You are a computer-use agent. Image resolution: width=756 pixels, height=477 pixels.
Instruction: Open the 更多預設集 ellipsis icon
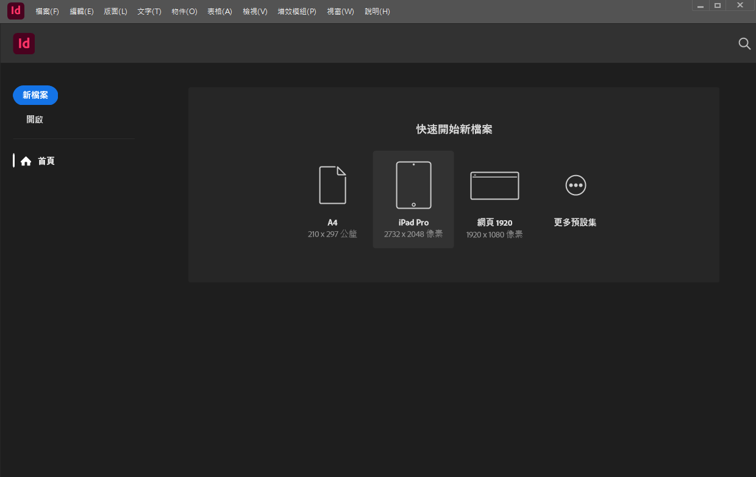click(x=576, y=185)
